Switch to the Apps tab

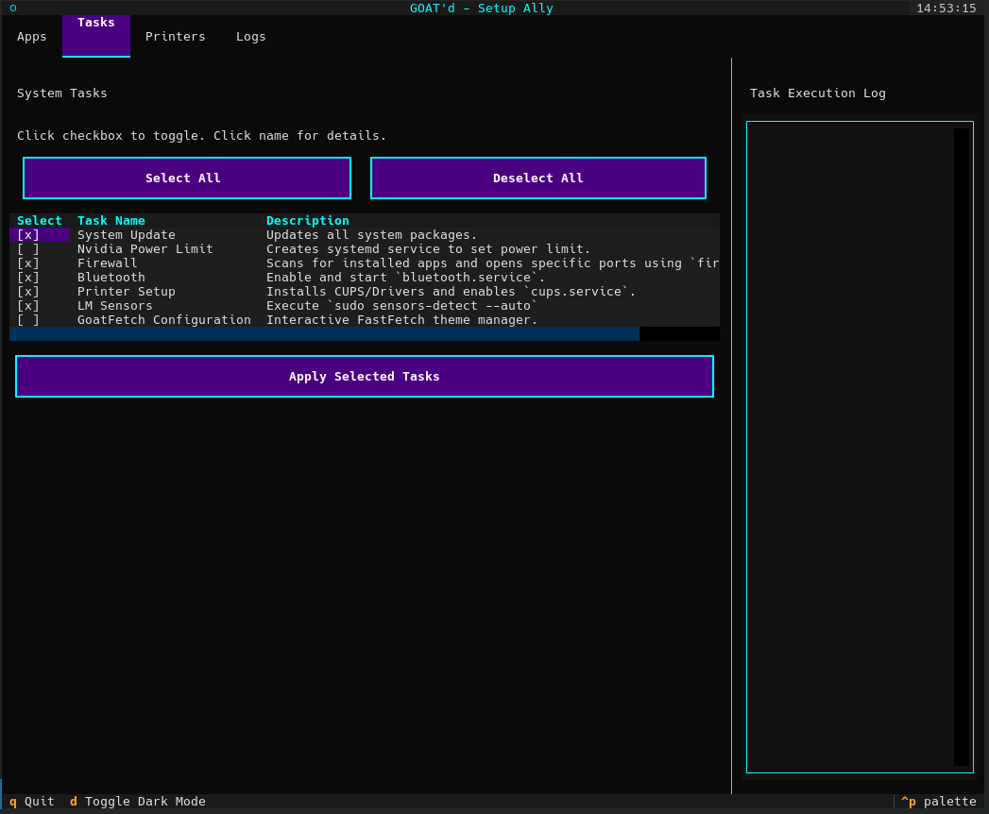[31, 36]
